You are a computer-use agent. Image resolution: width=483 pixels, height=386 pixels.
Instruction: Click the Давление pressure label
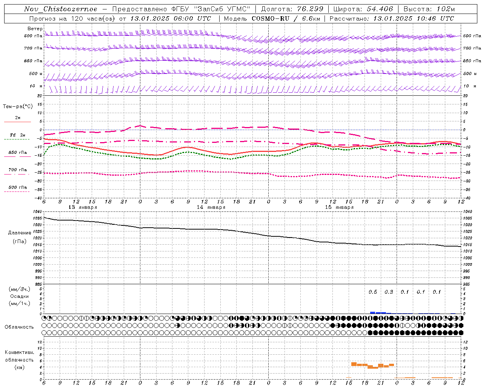pyautogui.click(x=20, y=233)
